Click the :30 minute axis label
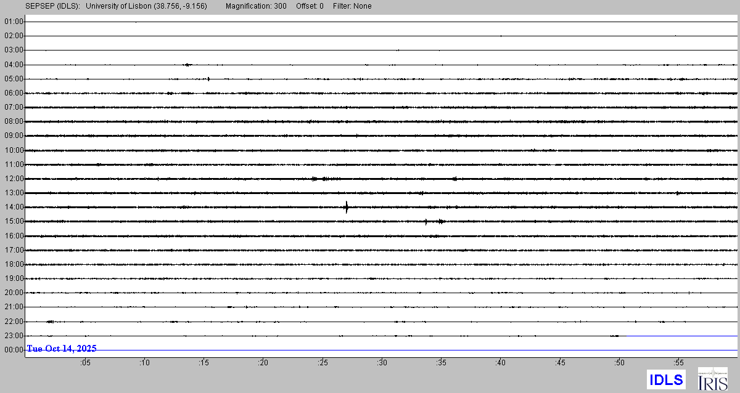 382,363
